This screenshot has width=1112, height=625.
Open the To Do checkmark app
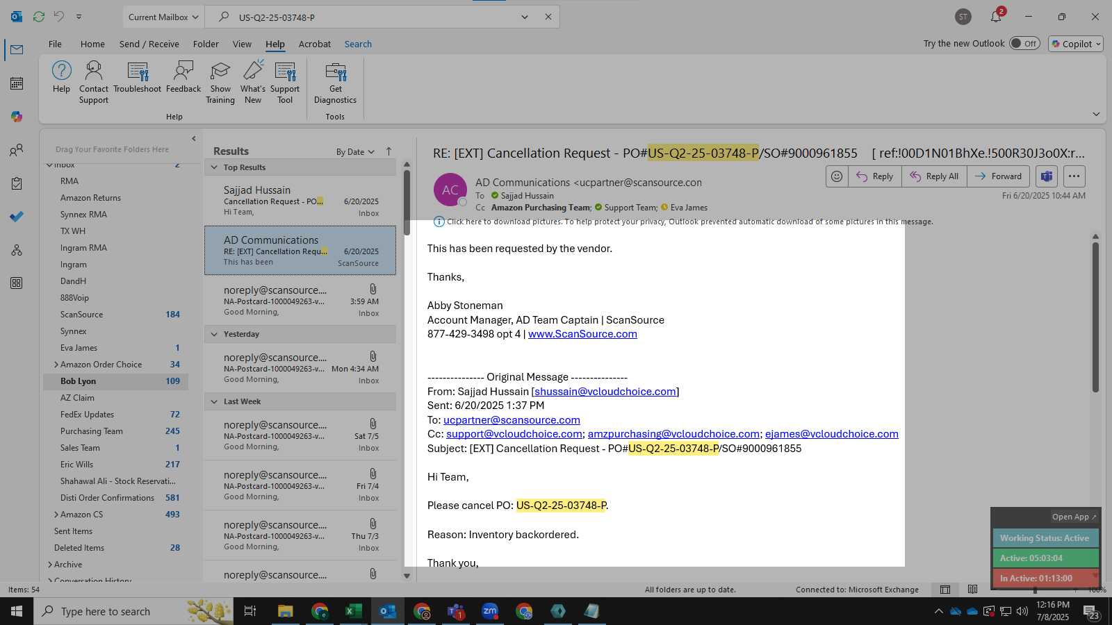click(x=17, y=217)
